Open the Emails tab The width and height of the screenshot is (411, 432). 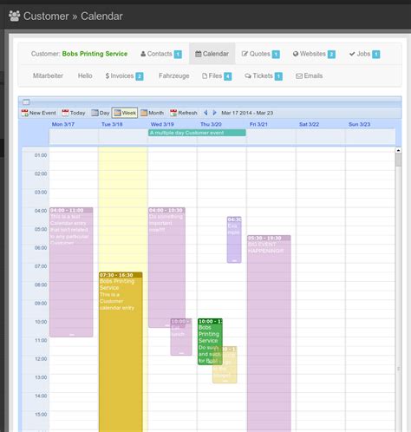coord(309,75)
